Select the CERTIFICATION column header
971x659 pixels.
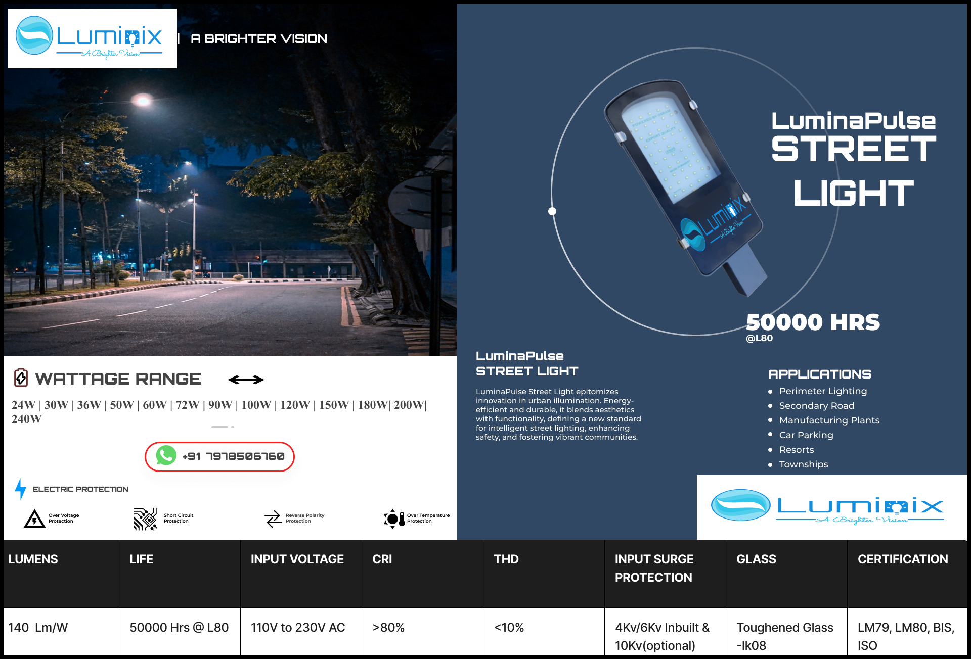tap(903, 559)
